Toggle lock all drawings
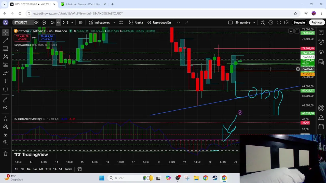 5,135
